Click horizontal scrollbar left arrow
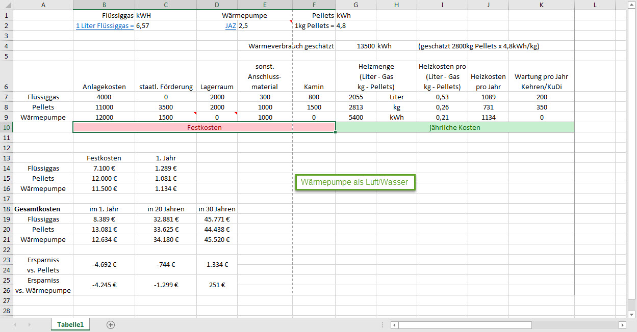Screen dimensions: 637x332 pos(394,324)
